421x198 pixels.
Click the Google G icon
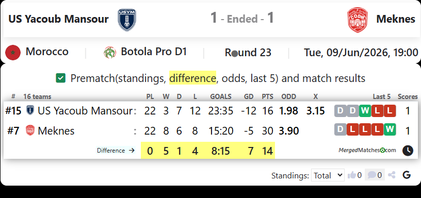407,175
